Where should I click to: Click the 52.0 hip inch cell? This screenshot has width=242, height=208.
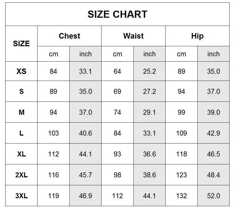(213, 196)
